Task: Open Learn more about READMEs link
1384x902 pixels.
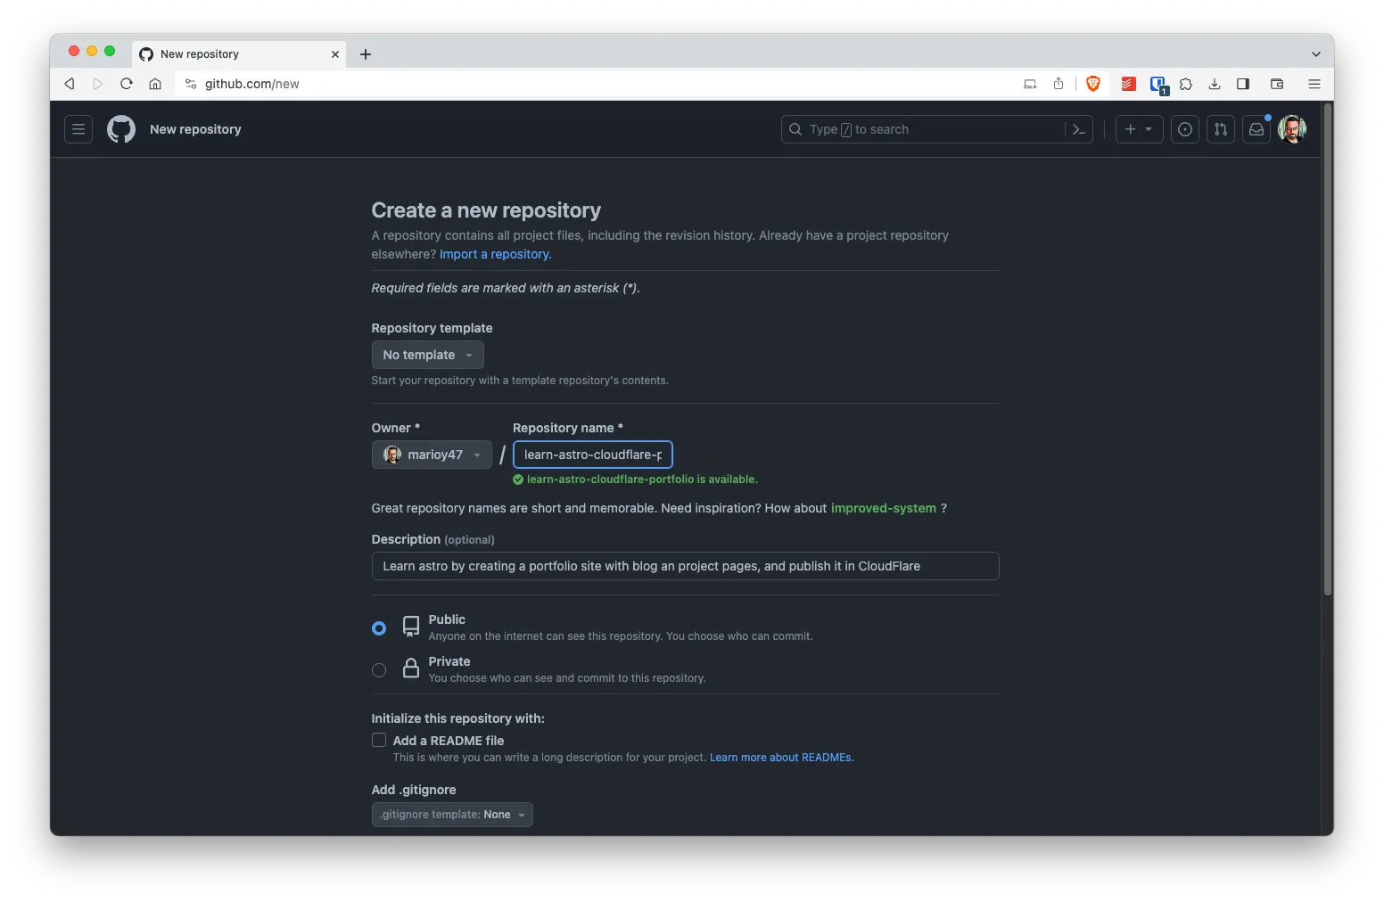Action: 782,758
